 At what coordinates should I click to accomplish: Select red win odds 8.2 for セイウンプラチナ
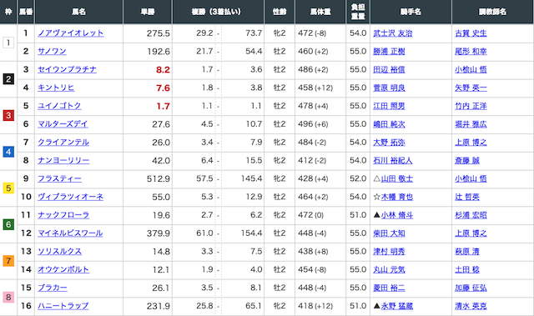point(163,70)
